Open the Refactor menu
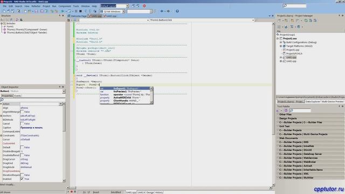Image resolution: width=345 pixels, height=194 pixels. [36, 6]
